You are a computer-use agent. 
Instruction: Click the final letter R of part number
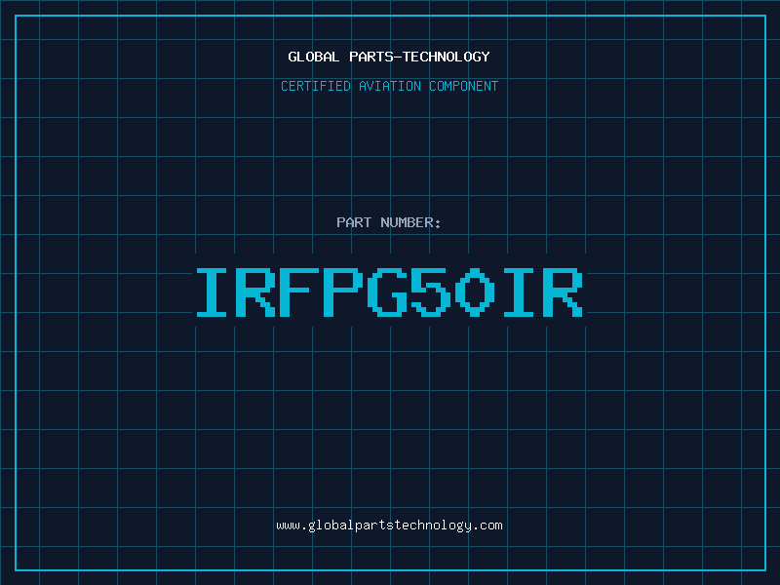coord(564,292)
